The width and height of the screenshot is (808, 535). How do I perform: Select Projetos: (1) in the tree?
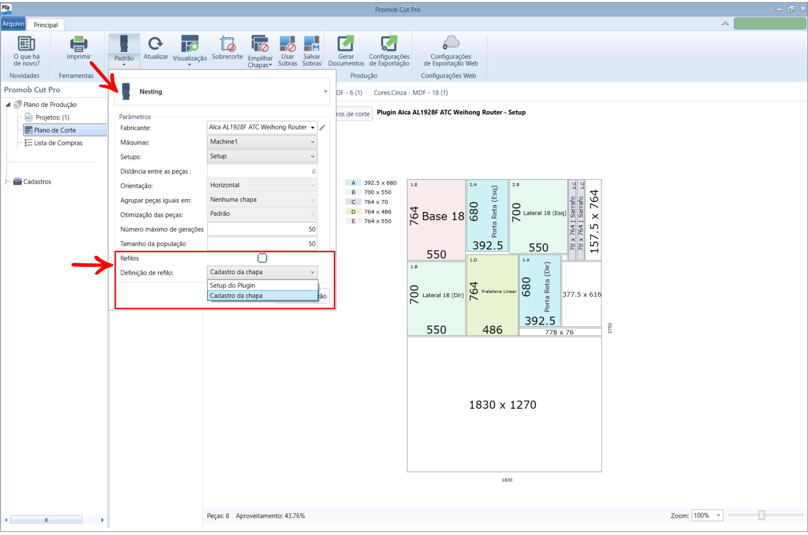click(52, 117)
